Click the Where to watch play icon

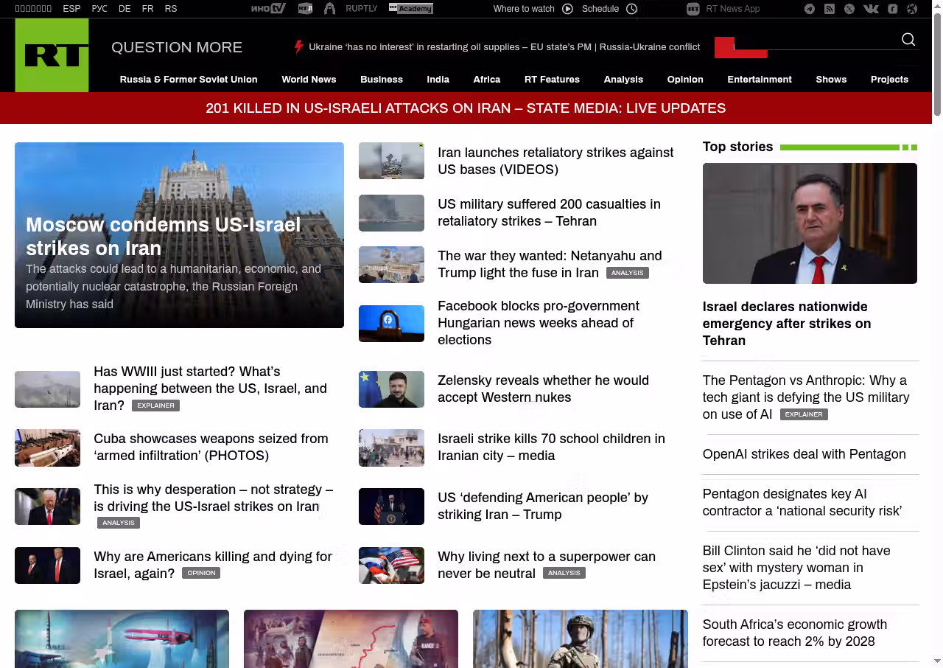coord(567,9)
